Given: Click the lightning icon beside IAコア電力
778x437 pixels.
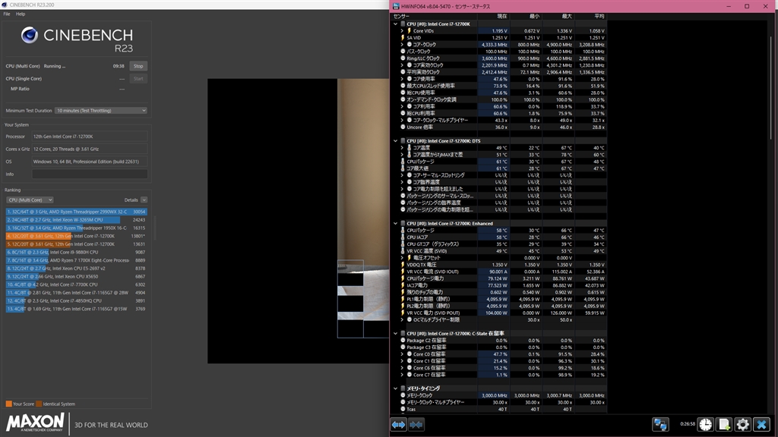Looking at the screenshot, I should (403, 285).
